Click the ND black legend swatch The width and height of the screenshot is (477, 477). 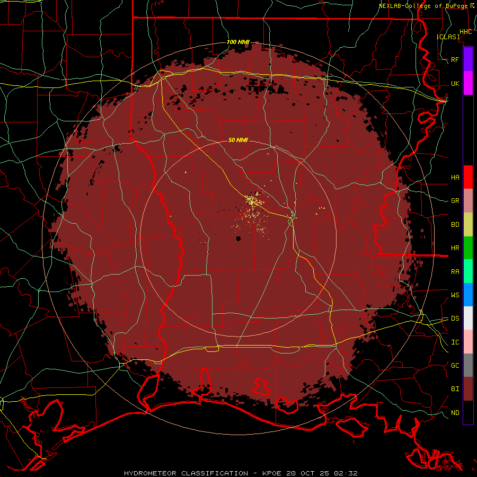[x=468, y=412]
